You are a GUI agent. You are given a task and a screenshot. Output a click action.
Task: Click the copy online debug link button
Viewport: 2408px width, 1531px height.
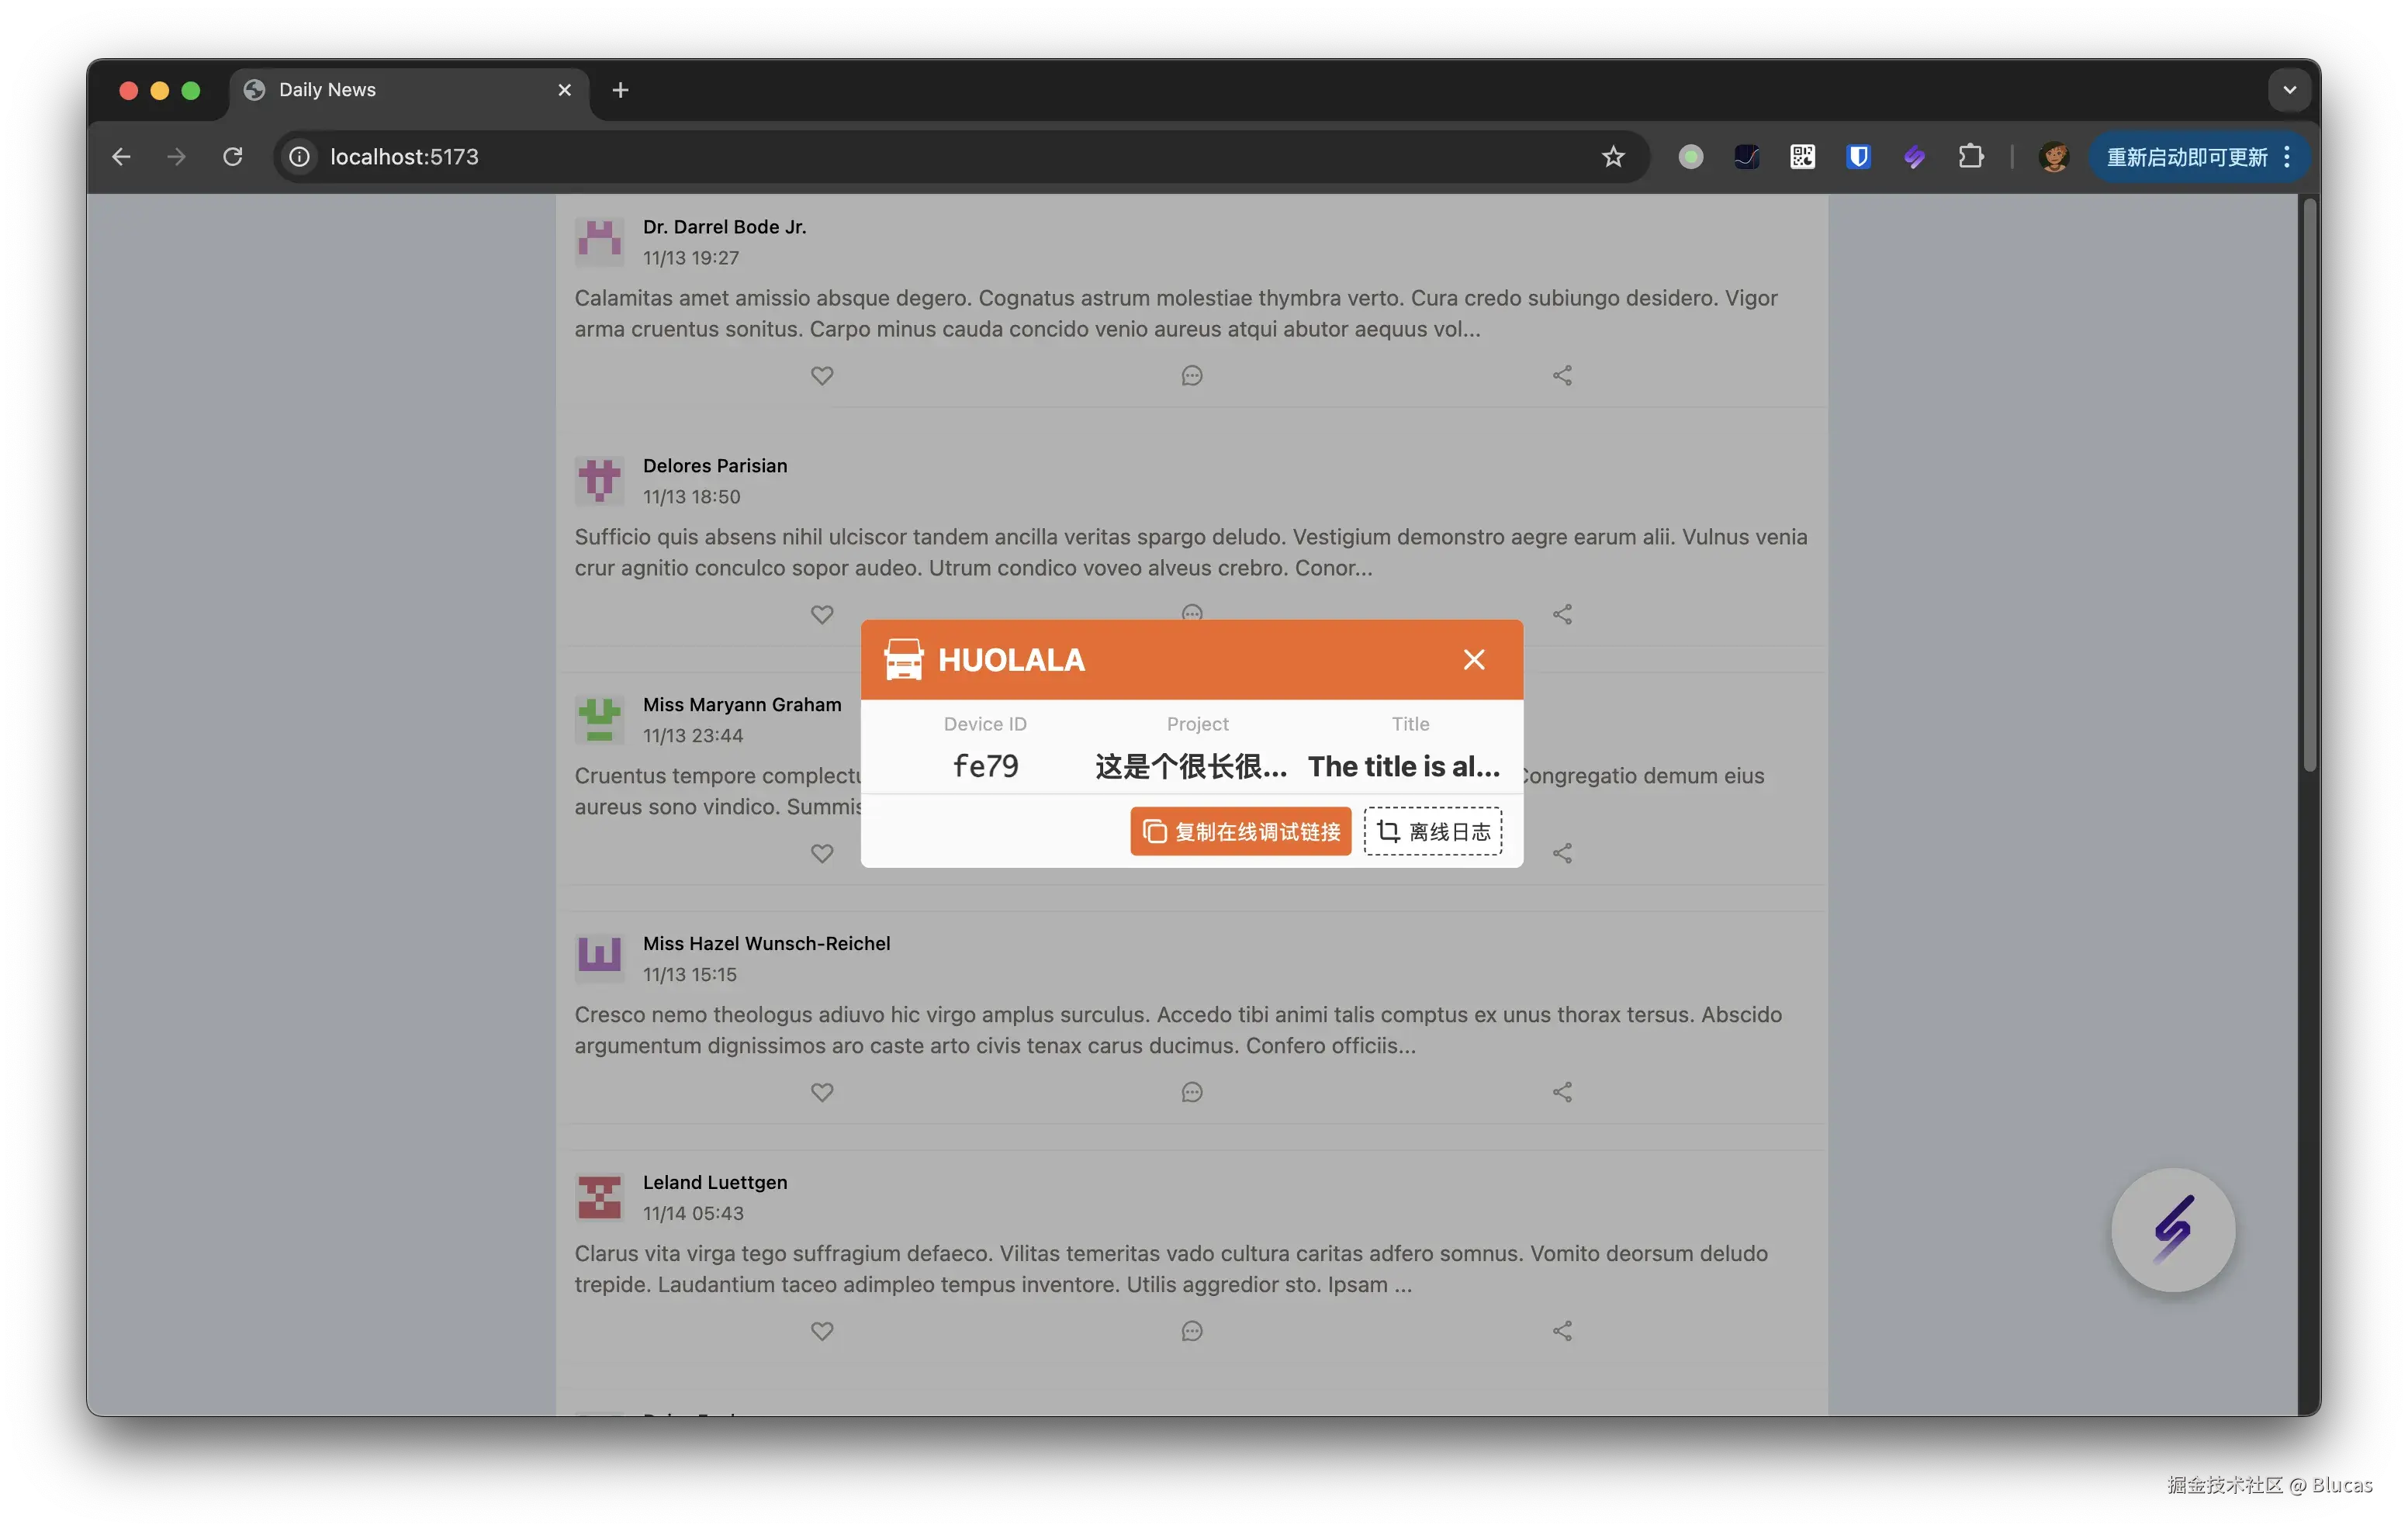(1240, 831)
